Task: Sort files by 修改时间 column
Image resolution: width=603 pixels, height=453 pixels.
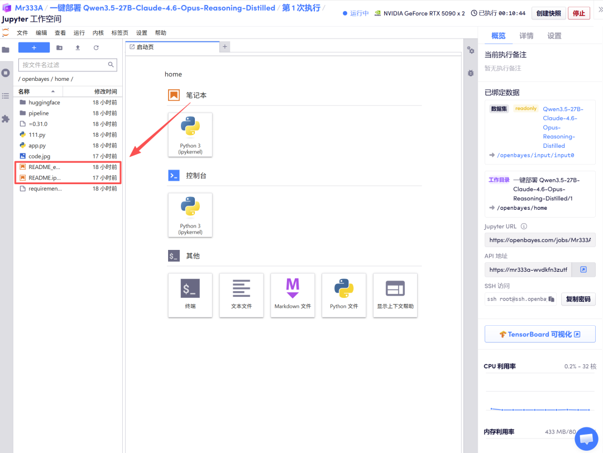Action: pyautogui.click(x=92, y=91)
